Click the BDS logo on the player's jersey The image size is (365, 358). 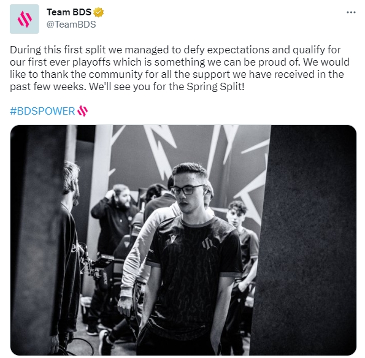point(206,243)
